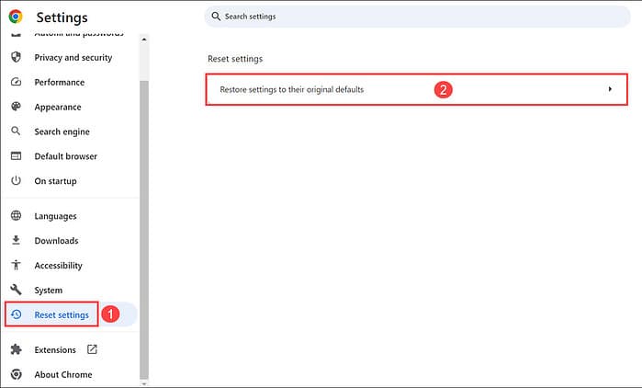The height and width of the screenshot is (388, 642).
Task: Select Reset settings in sidebar
Action: (x=62, y=314)
